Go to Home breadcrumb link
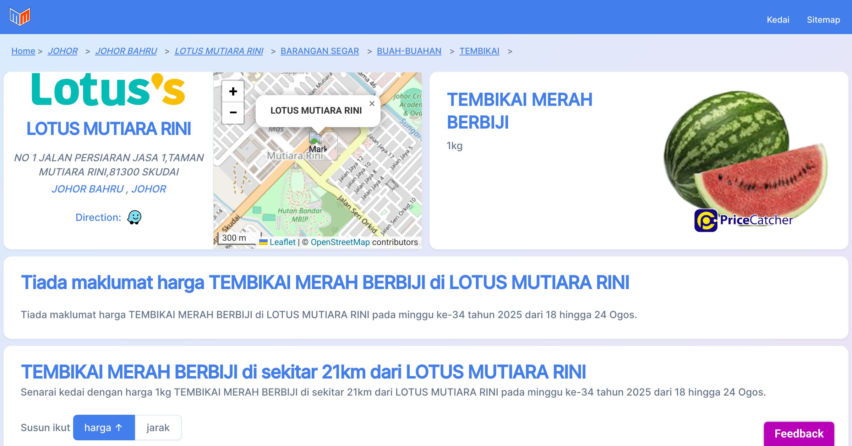This screenshot has height=446, width=852. click(23, 51)
